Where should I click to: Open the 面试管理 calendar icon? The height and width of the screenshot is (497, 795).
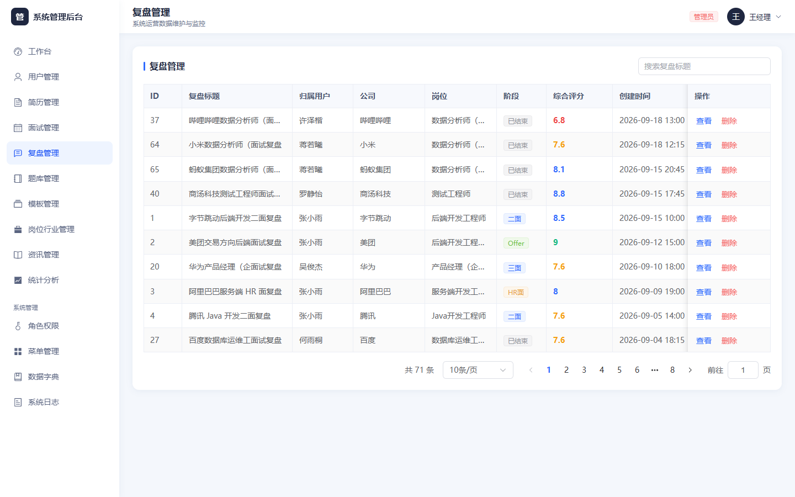point(18,128)
